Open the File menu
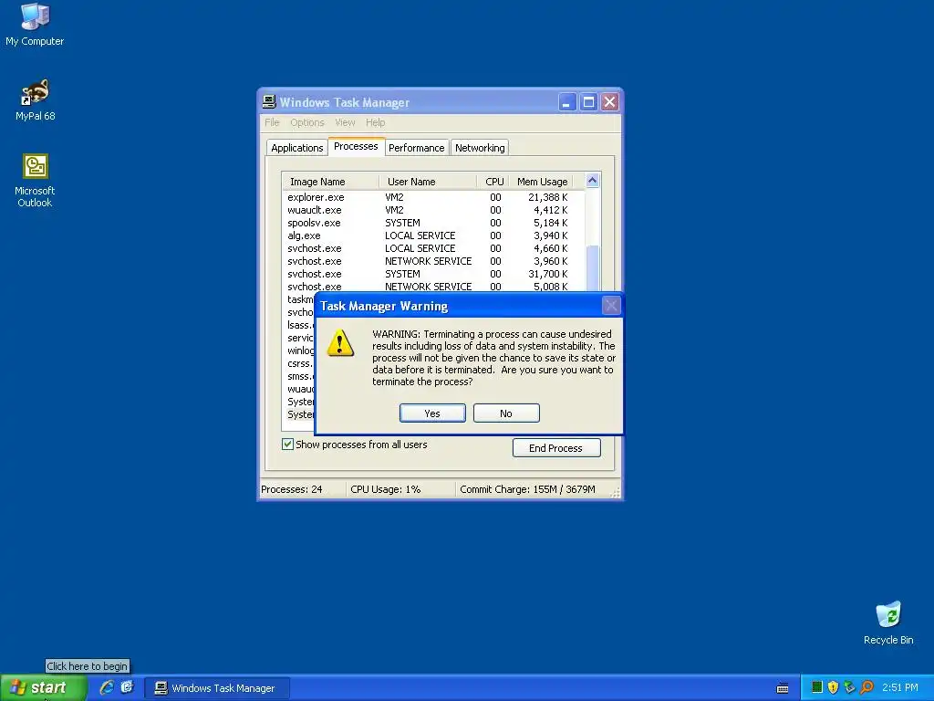Viewport: 934px width, 701px height. pyautogui.click(x=272, y=122)
